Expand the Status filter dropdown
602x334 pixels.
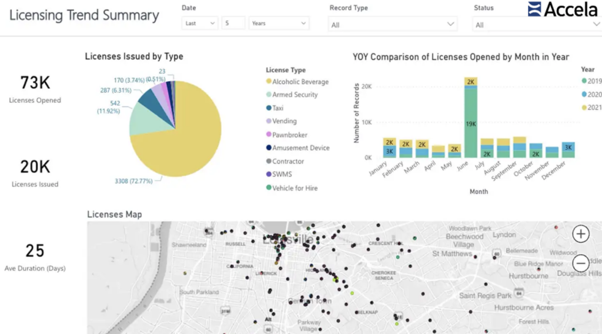tap(535, 25)
